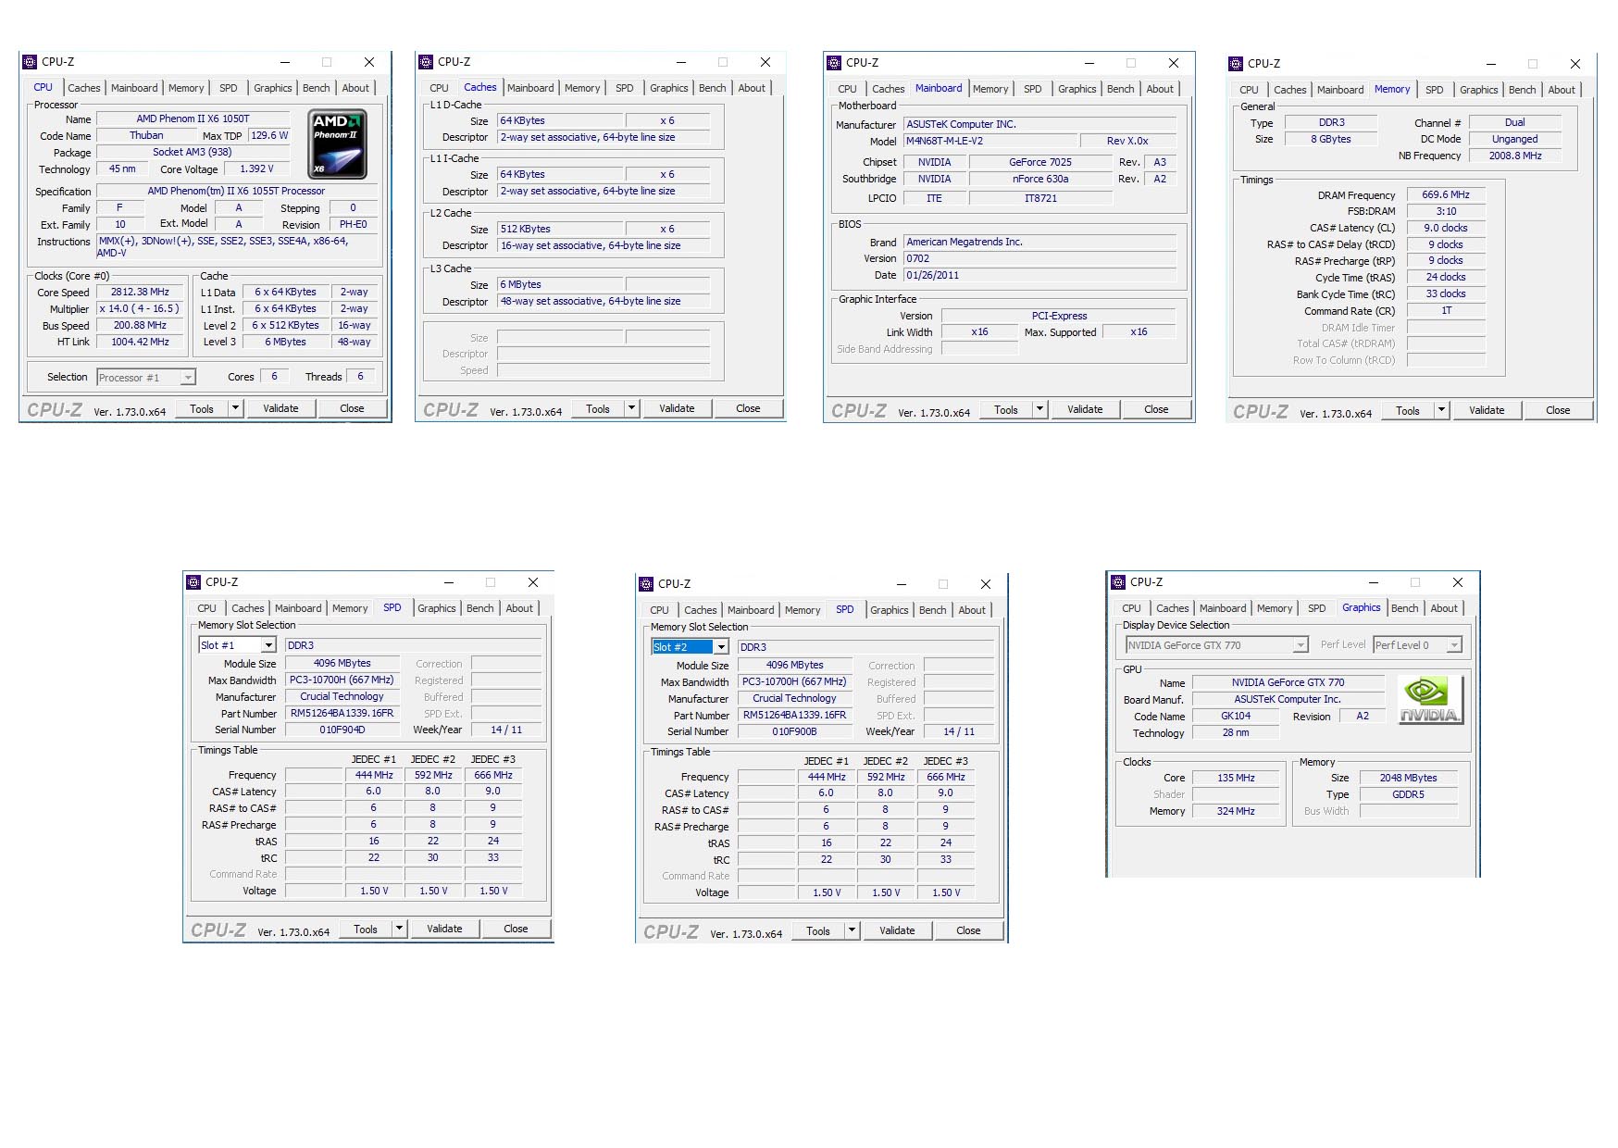The width and height of the screenshot is (1618, 1148).
Task: Click the AMD Phenom II logo
Action: tap(338, 144)
